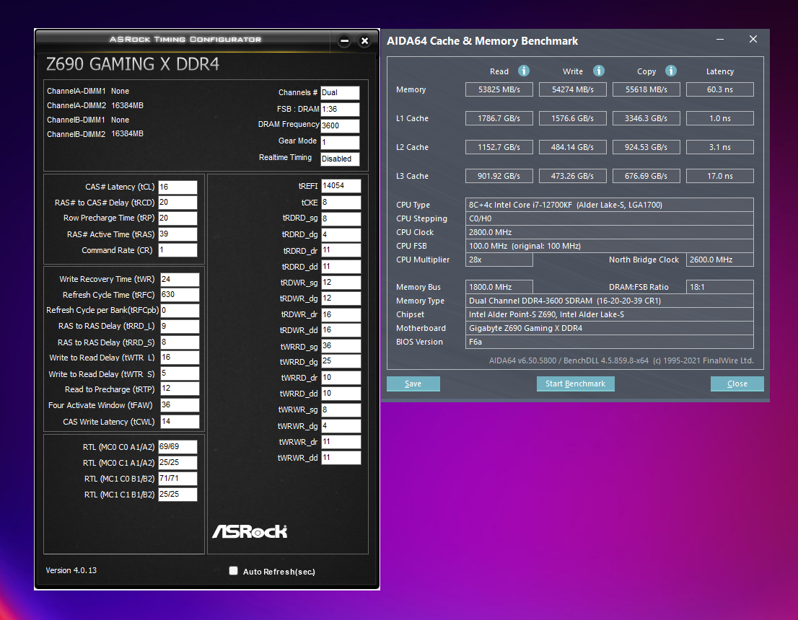This screenshot has width=798, height=620.
Task: Select the tWTR_L value field
Action: pos(180,358)
